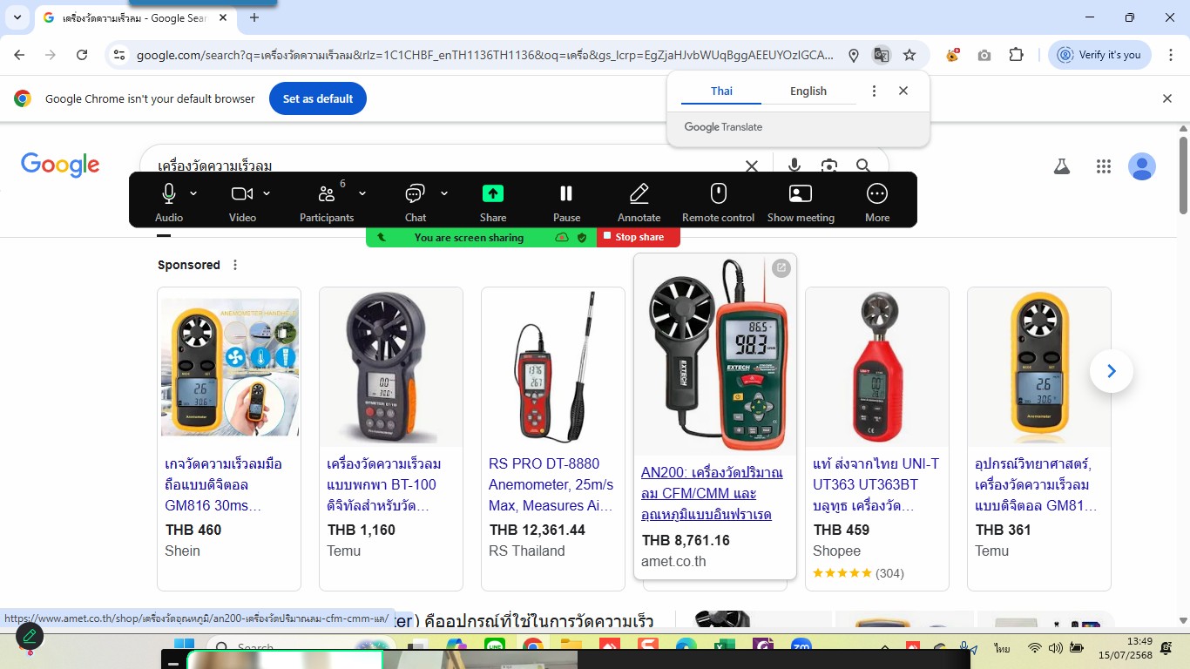The height and width of the screenshot is (669, 1190).
Task: Open RS PRO DT-8880 Anemometer link
Action: pos(551,484)
